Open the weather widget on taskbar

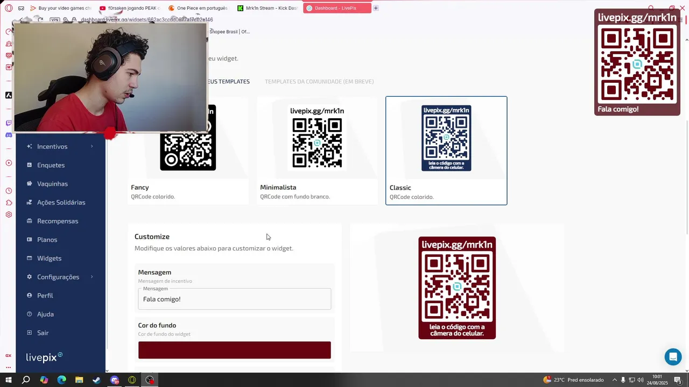click(x=573, y=380)
